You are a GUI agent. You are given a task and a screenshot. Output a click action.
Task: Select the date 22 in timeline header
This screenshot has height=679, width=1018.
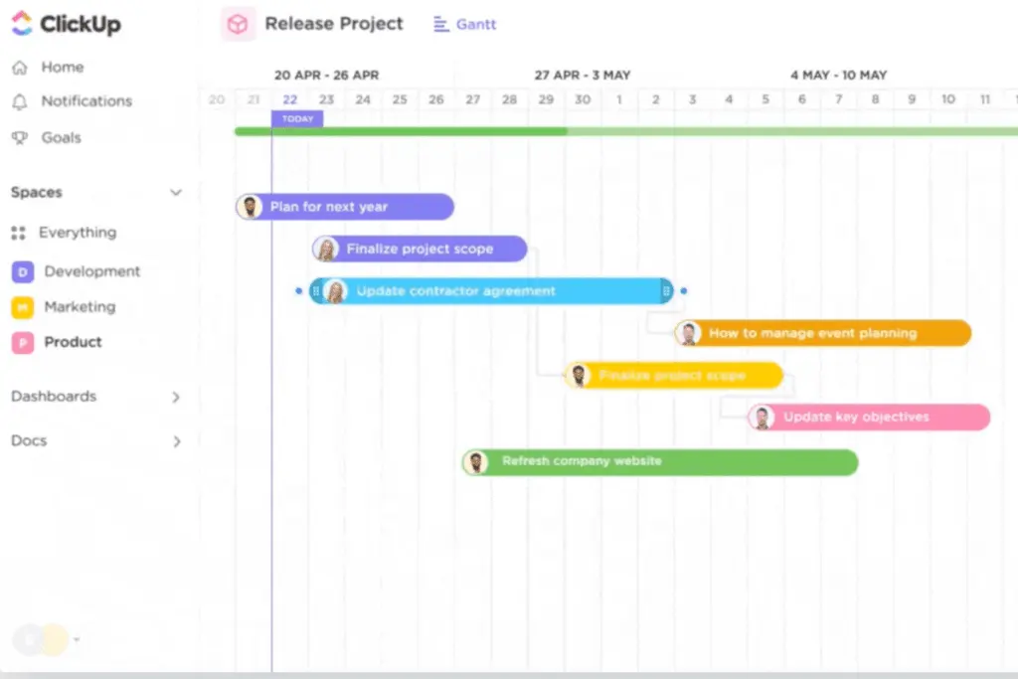(289, 99)
